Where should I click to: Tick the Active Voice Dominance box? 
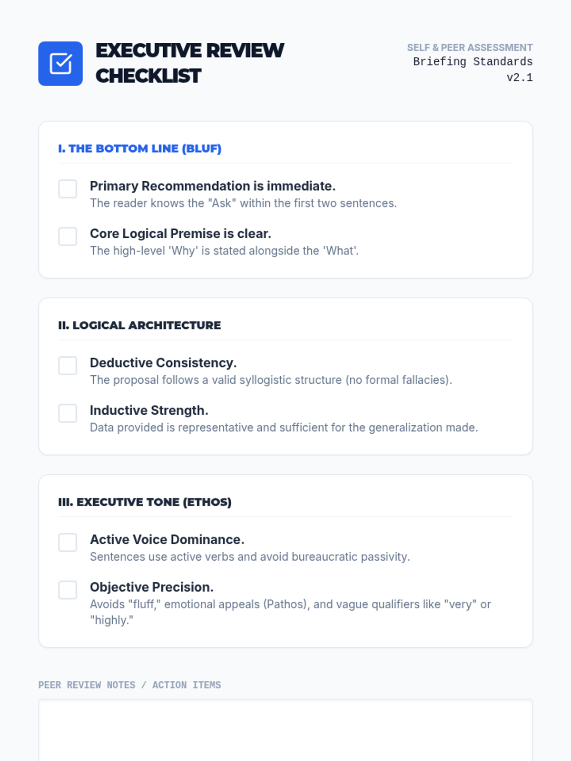(x=68, y=542)
